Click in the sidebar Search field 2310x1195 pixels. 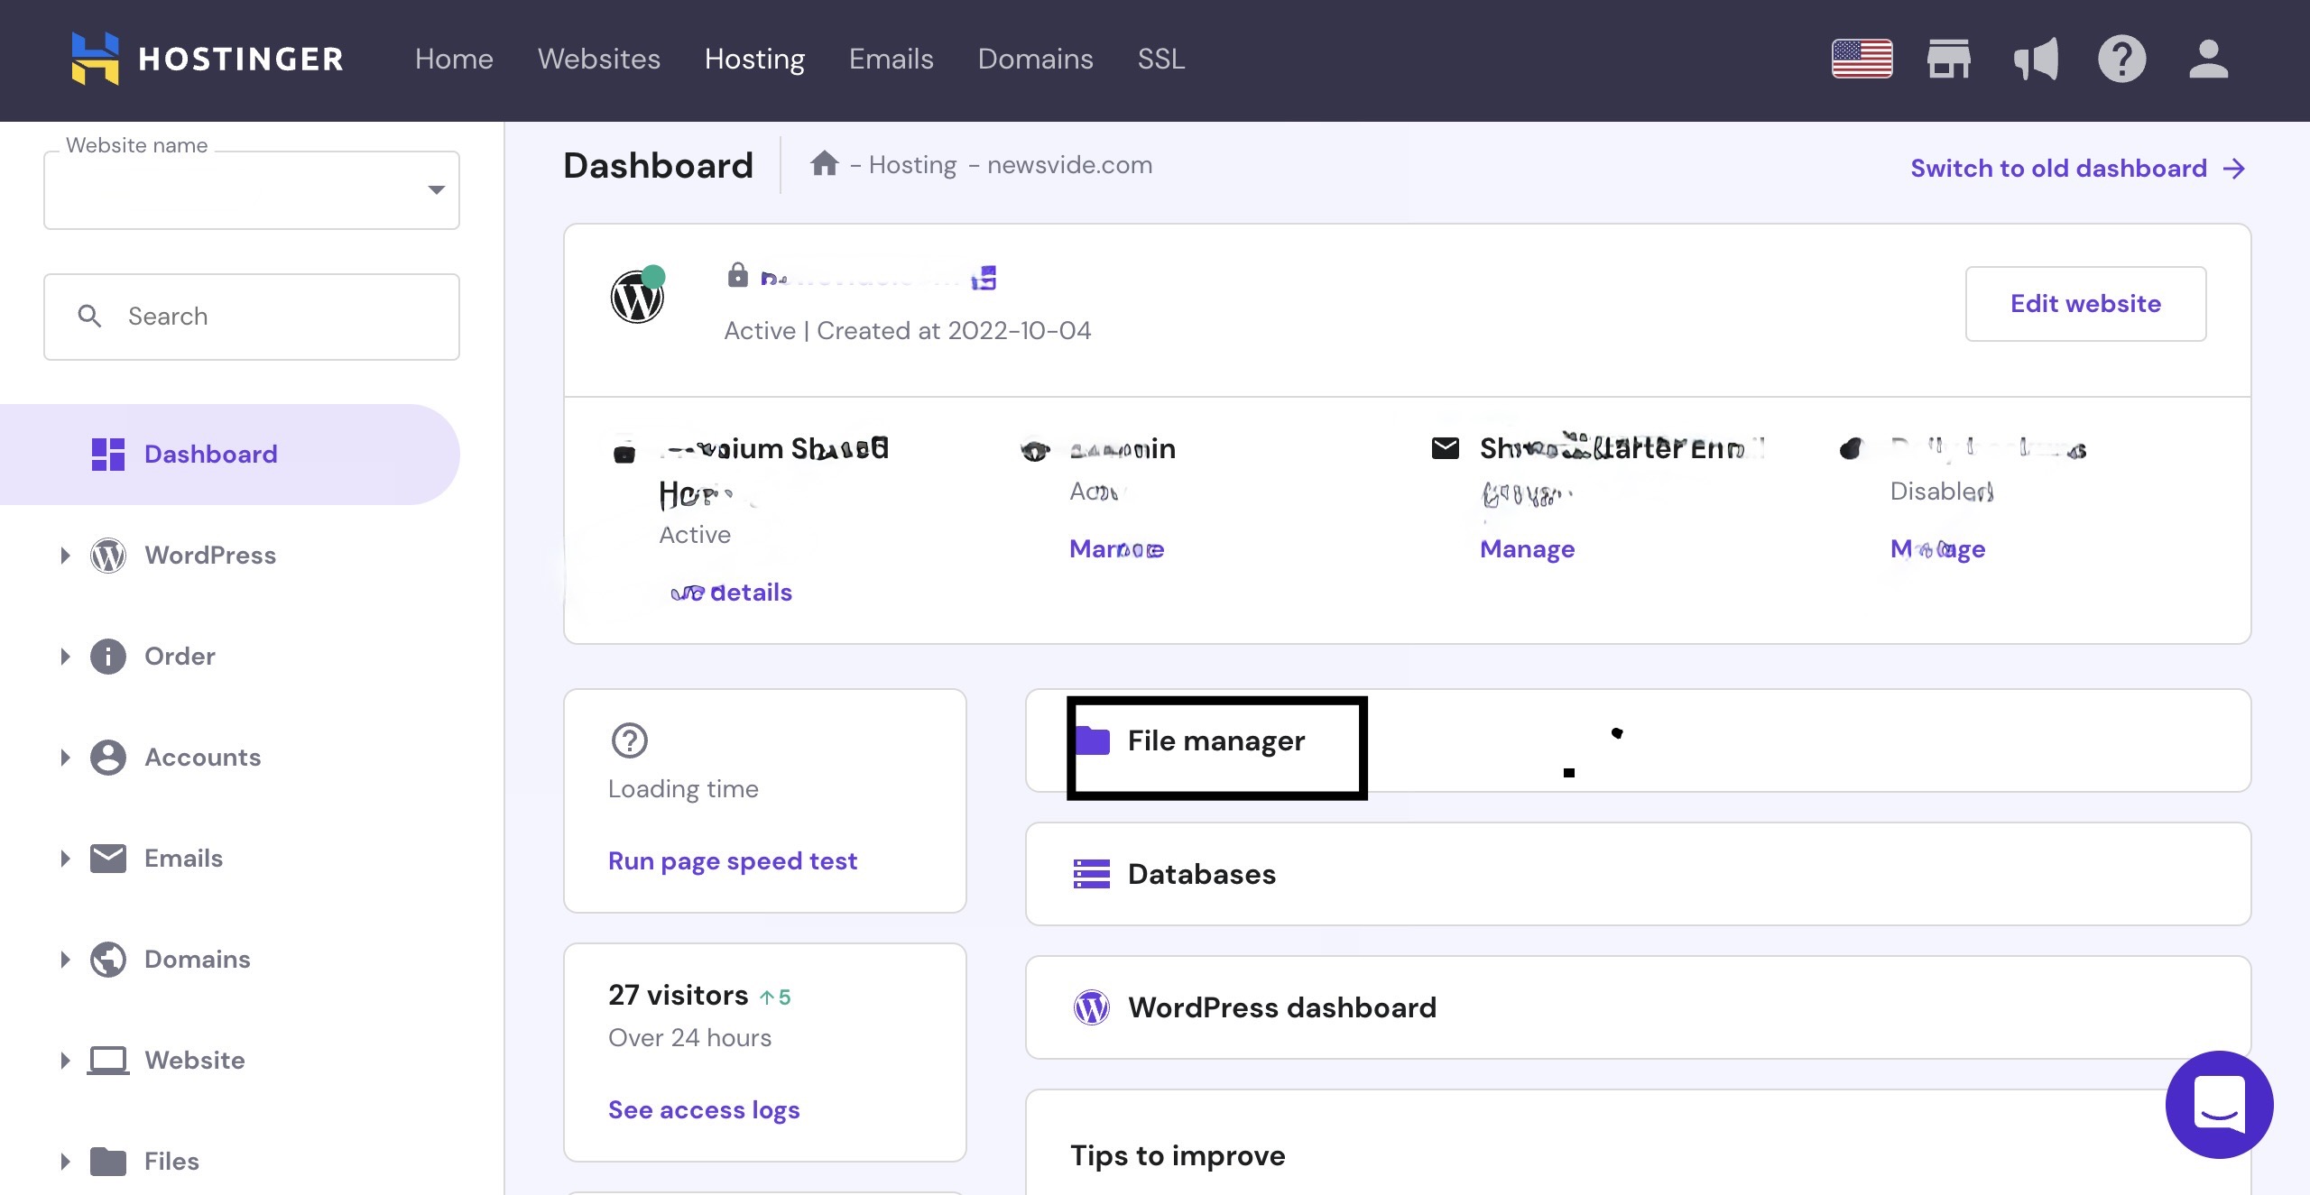coord(252,317)
